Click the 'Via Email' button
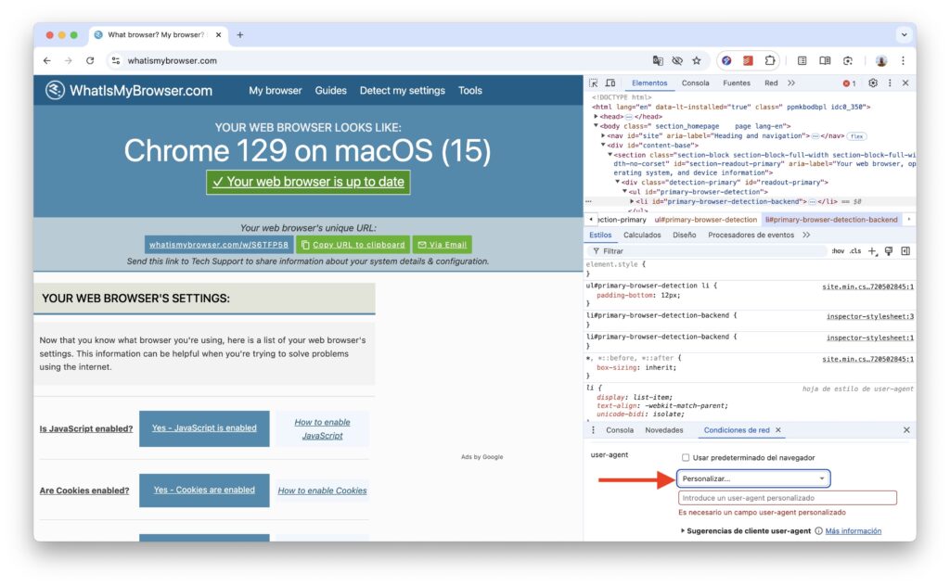The width and height of the screenshot is (950, 586). click(x=443, y=245)
